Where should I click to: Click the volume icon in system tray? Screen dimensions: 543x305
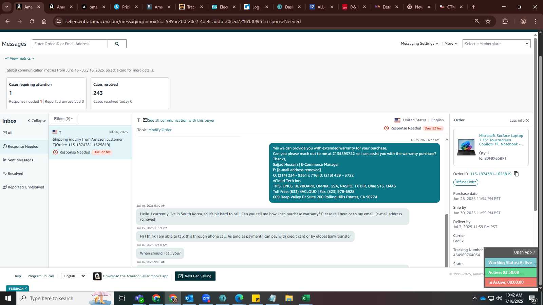tap(499, 298)
